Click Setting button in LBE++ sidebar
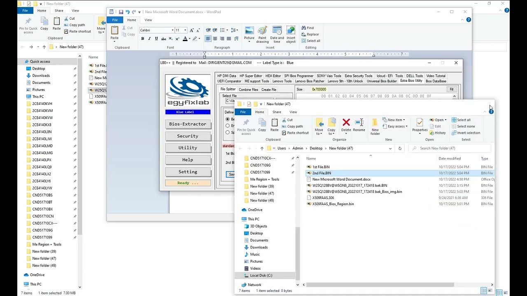Viewport: 527px width, 296px height. tap(188, 172)
